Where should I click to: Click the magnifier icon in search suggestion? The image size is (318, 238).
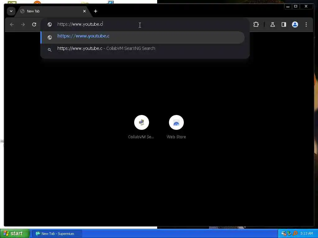(49, 50)
